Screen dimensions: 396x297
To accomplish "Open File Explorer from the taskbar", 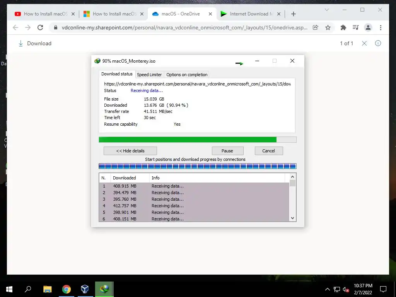I will tap(47, 289).
